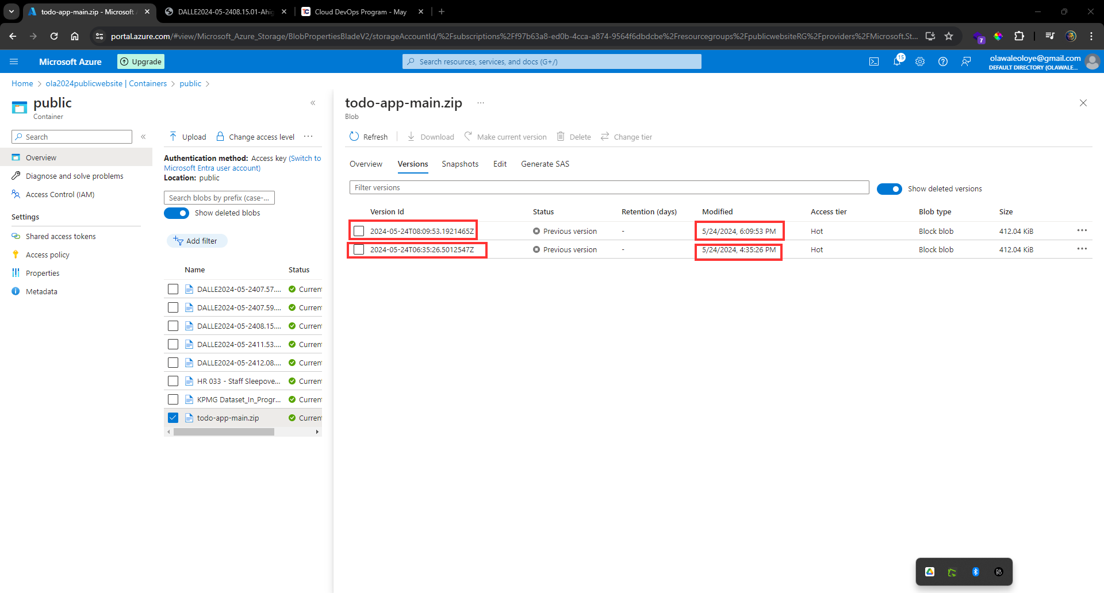This screenshot has height=593, width=1104.
Task: Open Change access level settings
Action: click(x=255, y=136)
